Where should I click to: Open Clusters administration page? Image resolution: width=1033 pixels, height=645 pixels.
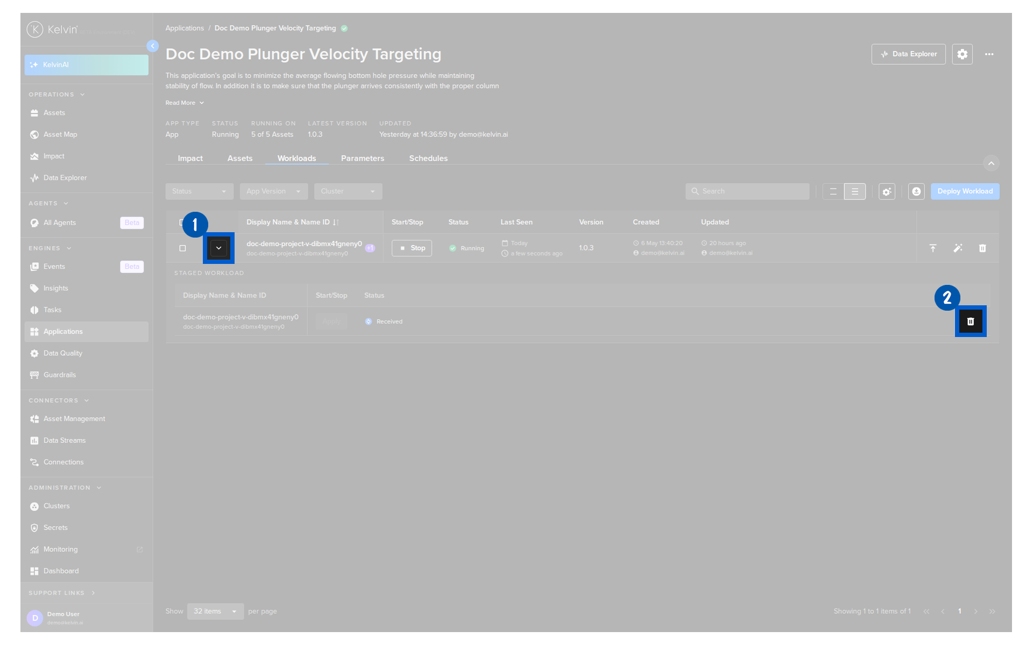[x=86, y=506]
